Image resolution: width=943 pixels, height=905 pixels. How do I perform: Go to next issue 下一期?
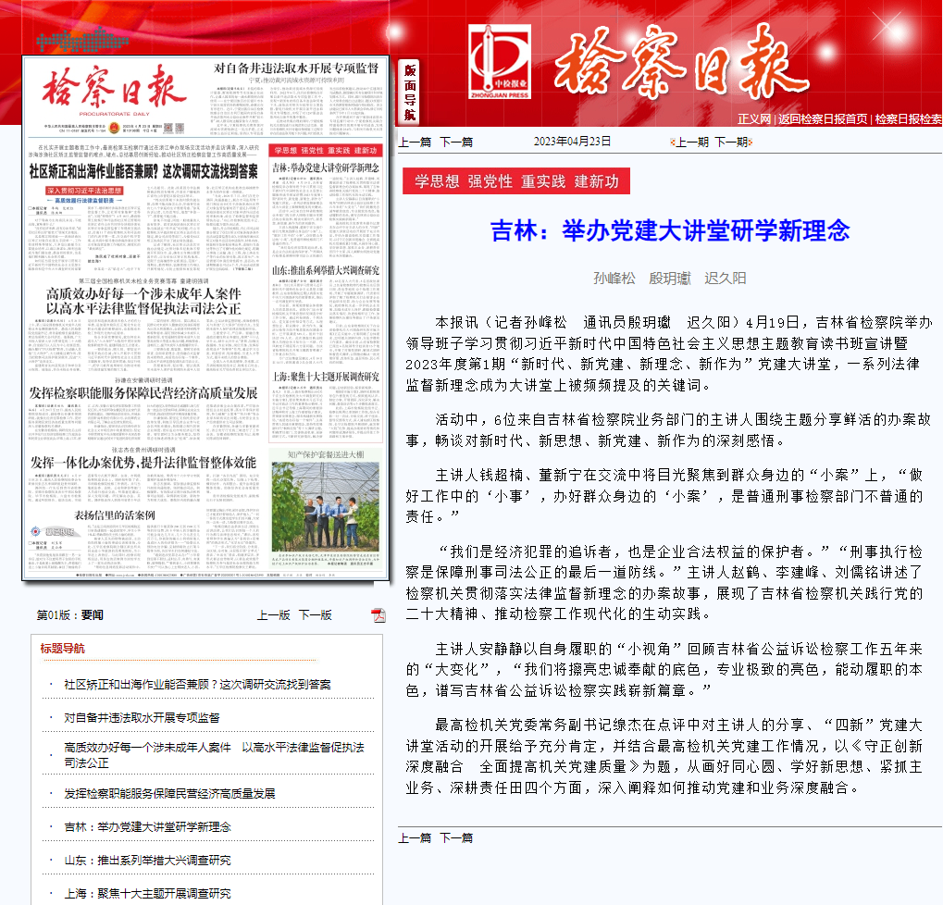pyautogui.click(x=730, y=142)
